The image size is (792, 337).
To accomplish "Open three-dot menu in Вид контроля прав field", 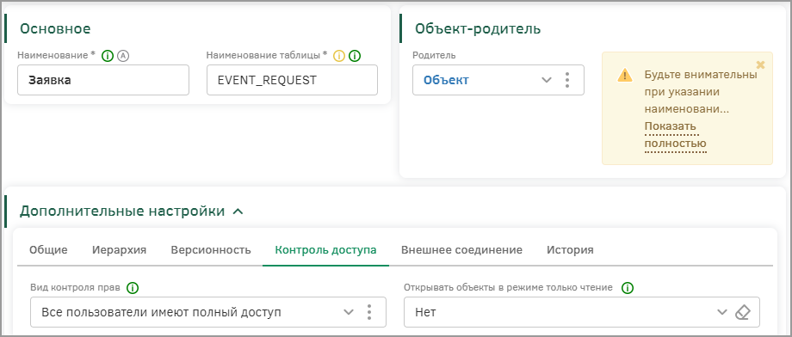I will [x=369, y=312].
